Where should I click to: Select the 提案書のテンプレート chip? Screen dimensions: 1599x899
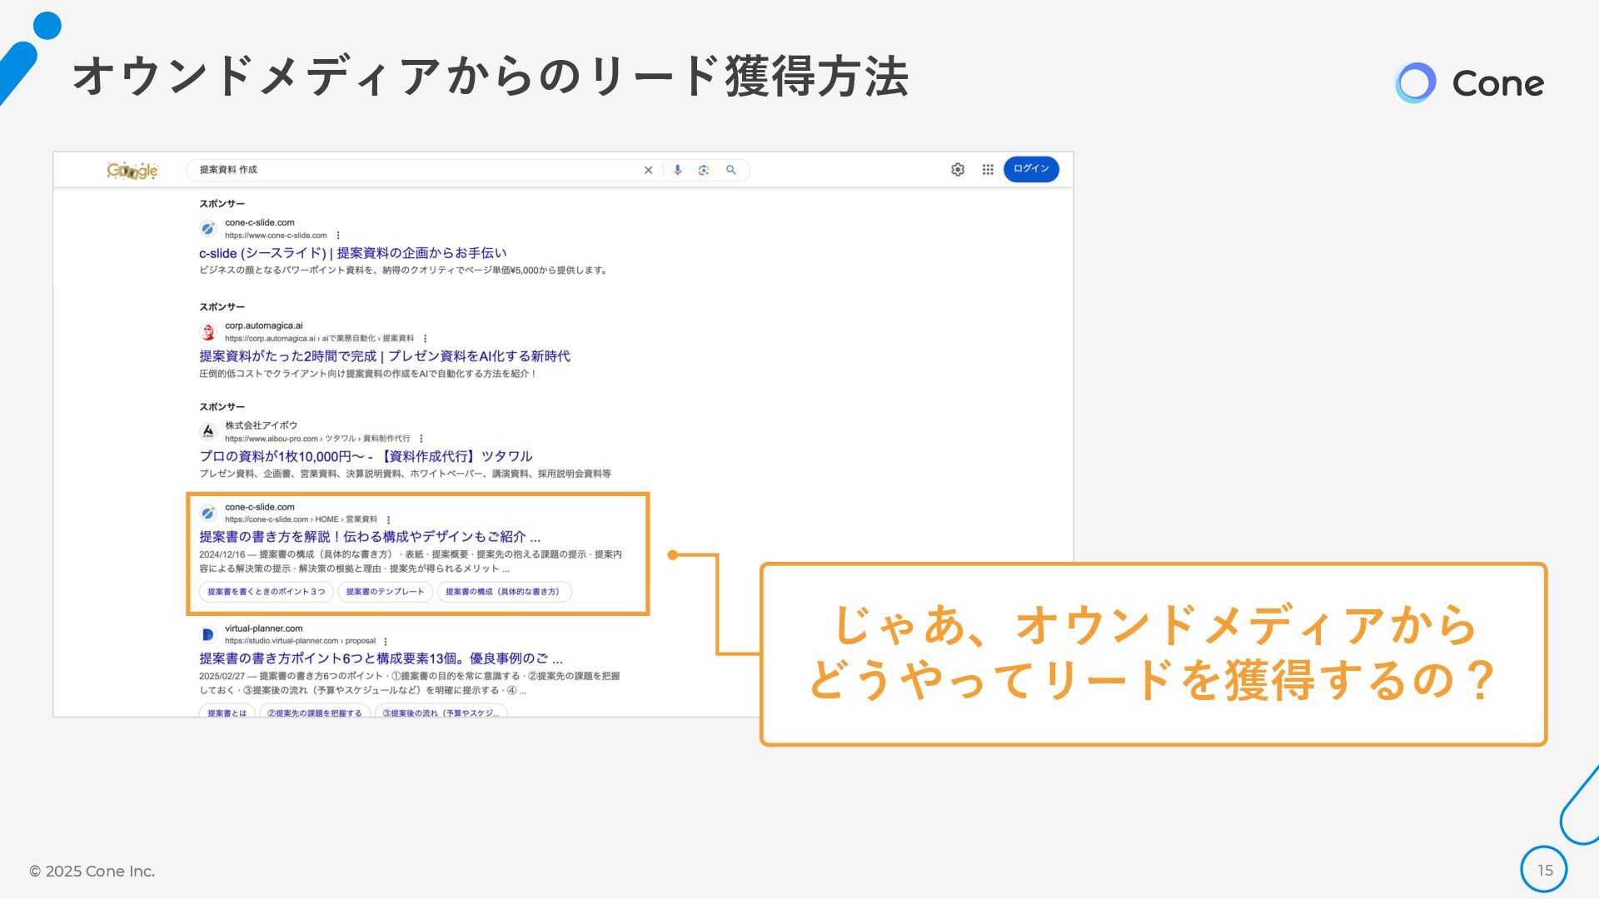[x=385, y=592]
